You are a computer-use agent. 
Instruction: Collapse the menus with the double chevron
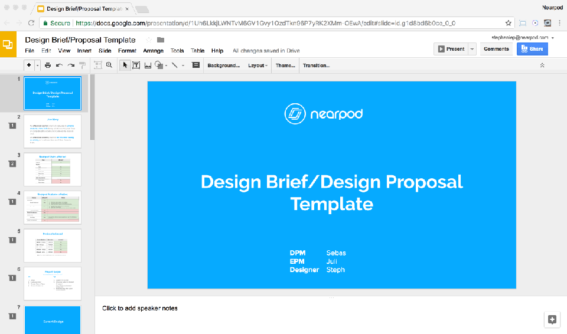click(x=542, y=66)
